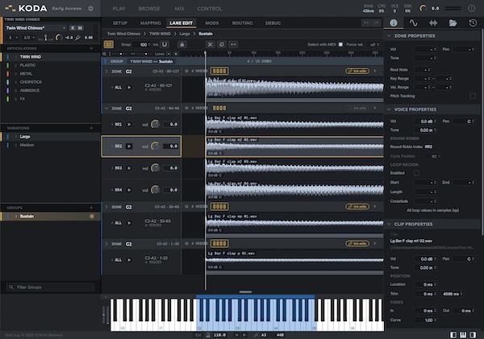Click alert icon at top right corner

[x=471, y=8]
